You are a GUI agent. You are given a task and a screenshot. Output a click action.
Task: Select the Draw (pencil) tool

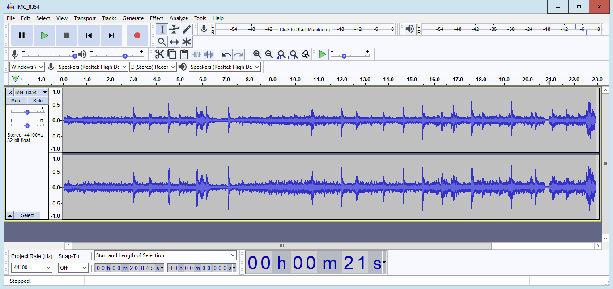pyautogui.click(x=187, y=29)
